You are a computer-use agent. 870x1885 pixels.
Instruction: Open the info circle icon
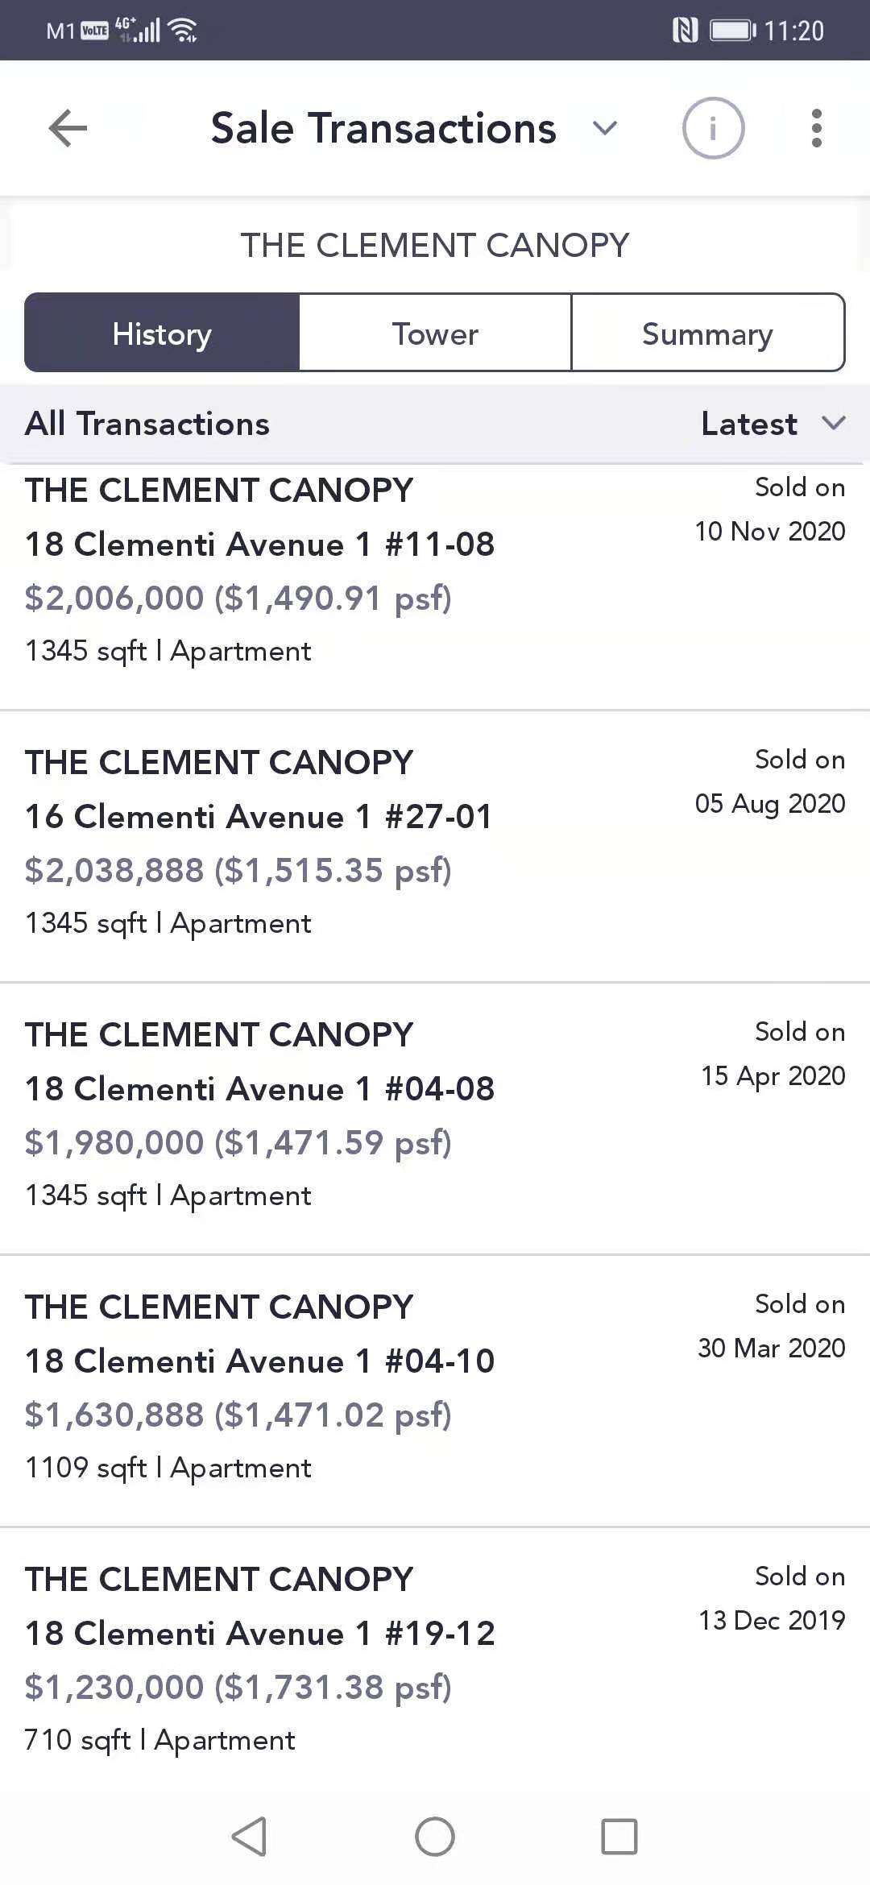tap(713, 128)
